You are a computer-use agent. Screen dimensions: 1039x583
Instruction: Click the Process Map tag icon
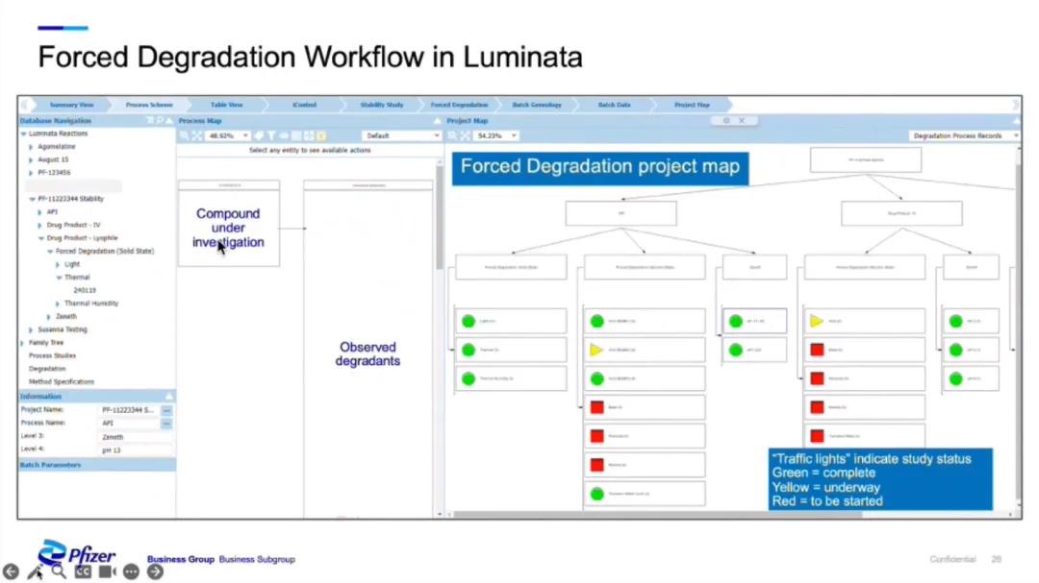tap(259, 135)
